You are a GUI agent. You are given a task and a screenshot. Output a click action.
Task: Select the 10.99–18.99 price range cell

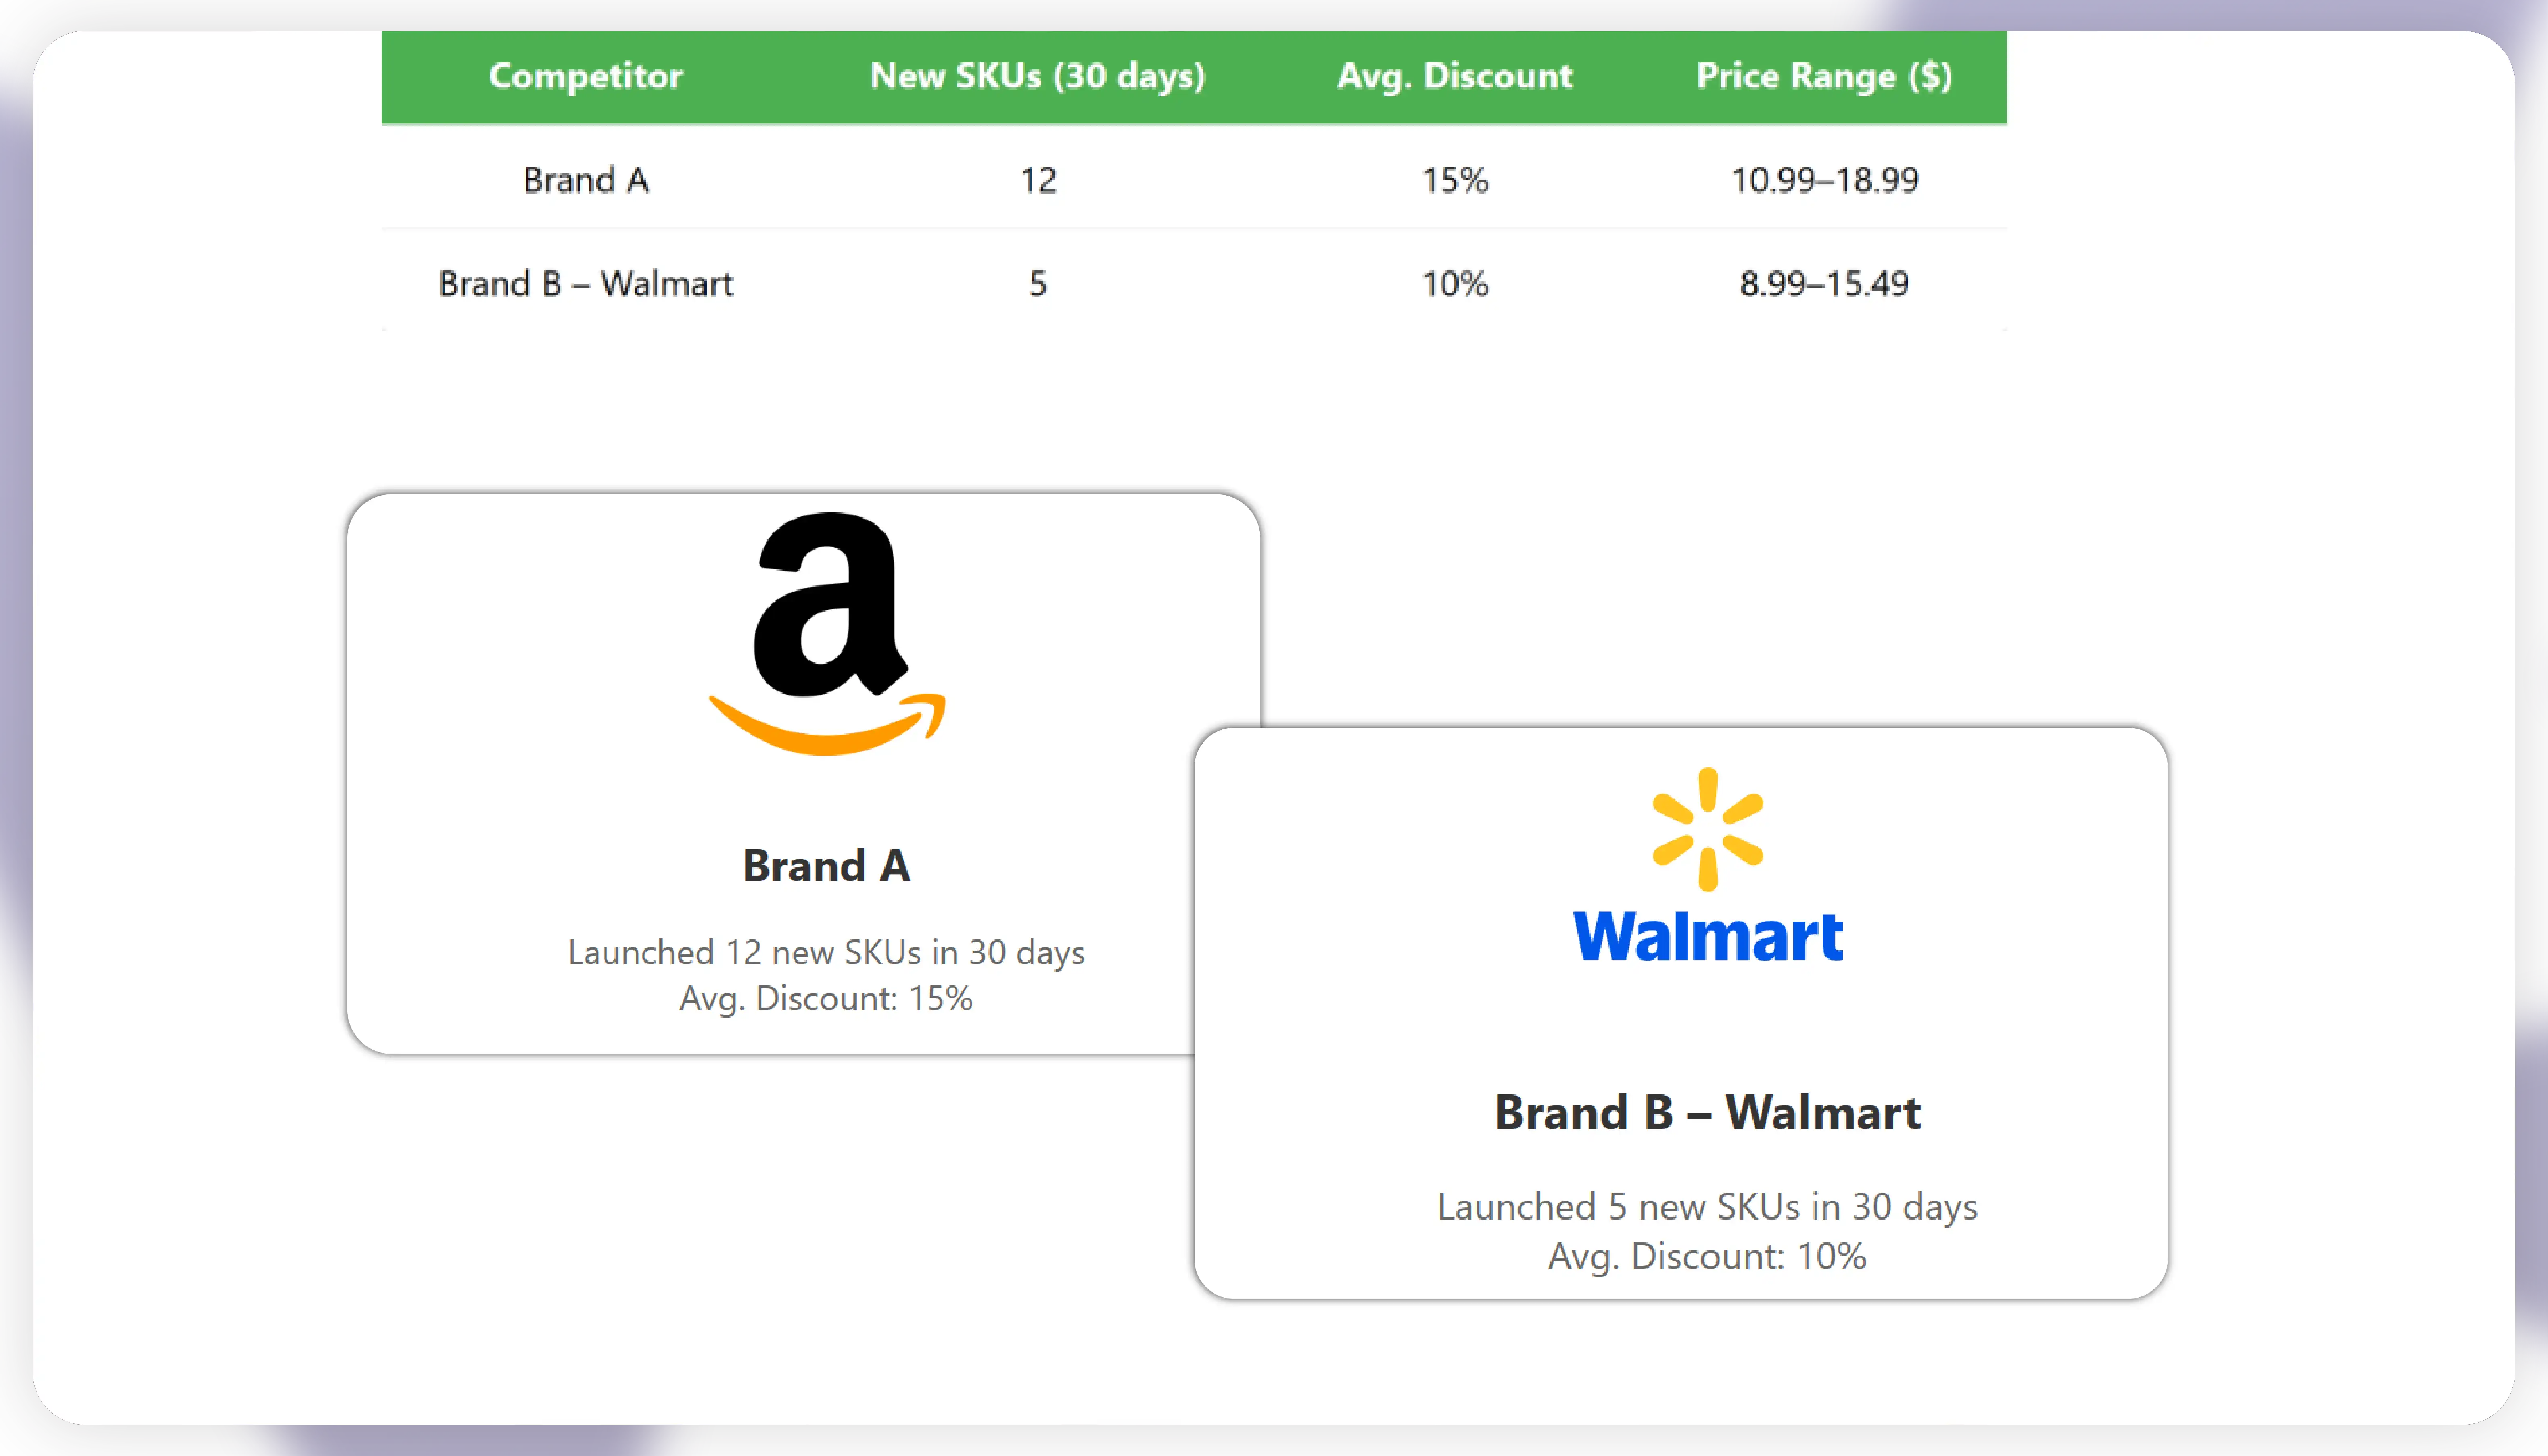click(x=1824, y=180)
